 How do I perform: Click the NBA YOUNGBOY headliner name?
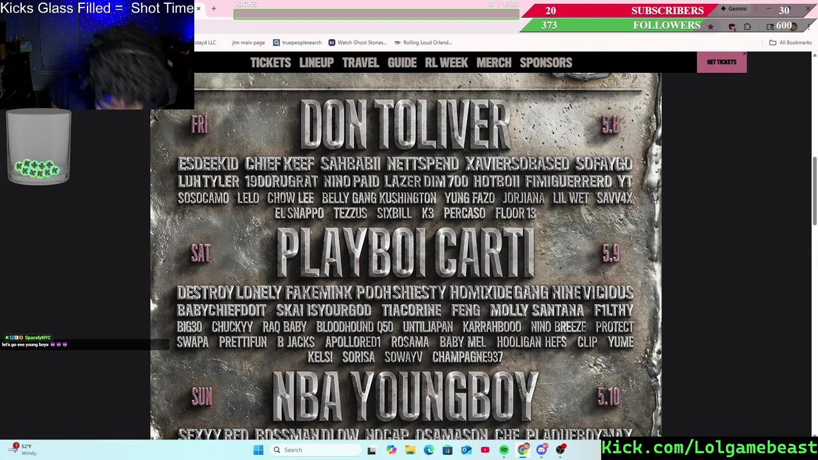(406, 396)
